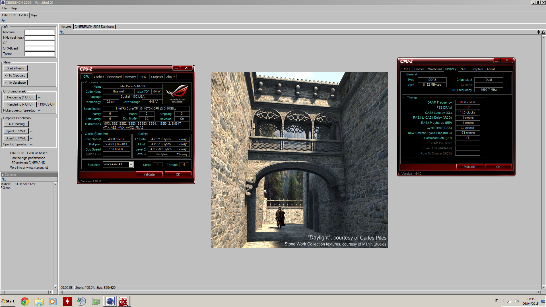This screenshot has width=546, height=307.
Task: Open About tab in left CPU-Z window
Action: click(x=170, y=77)
